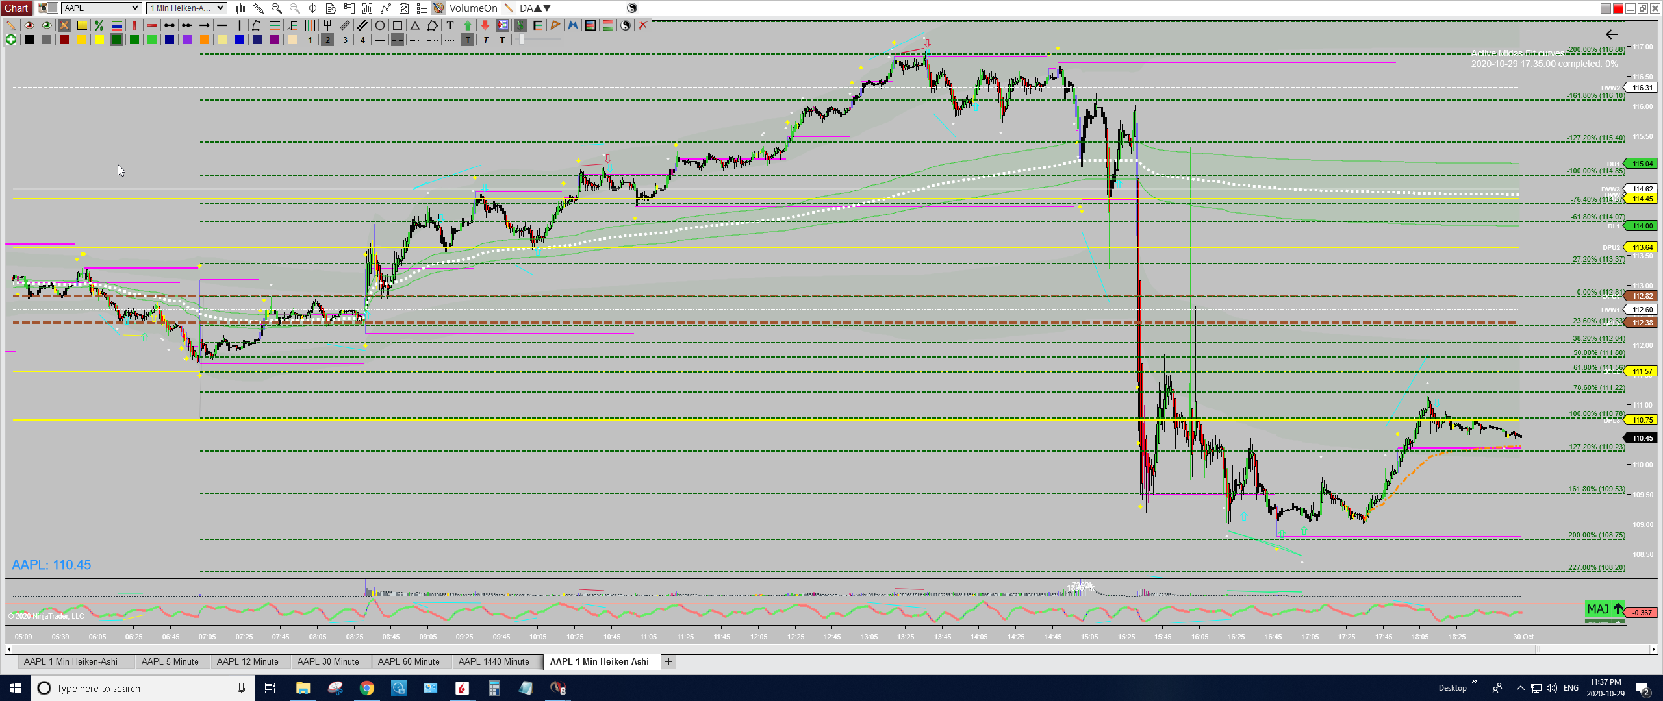
Task: Click the back arrow on chart
Action: [x=1612, y=34]
